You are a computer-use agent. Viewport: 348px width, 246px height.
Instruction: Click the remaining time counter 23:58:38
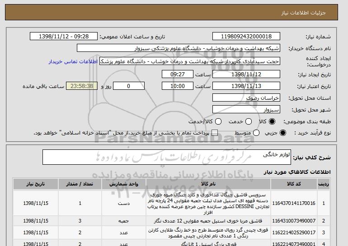click(x=82, y=86)
